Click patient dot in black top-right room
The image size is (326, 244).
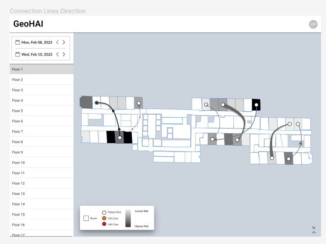256,105
